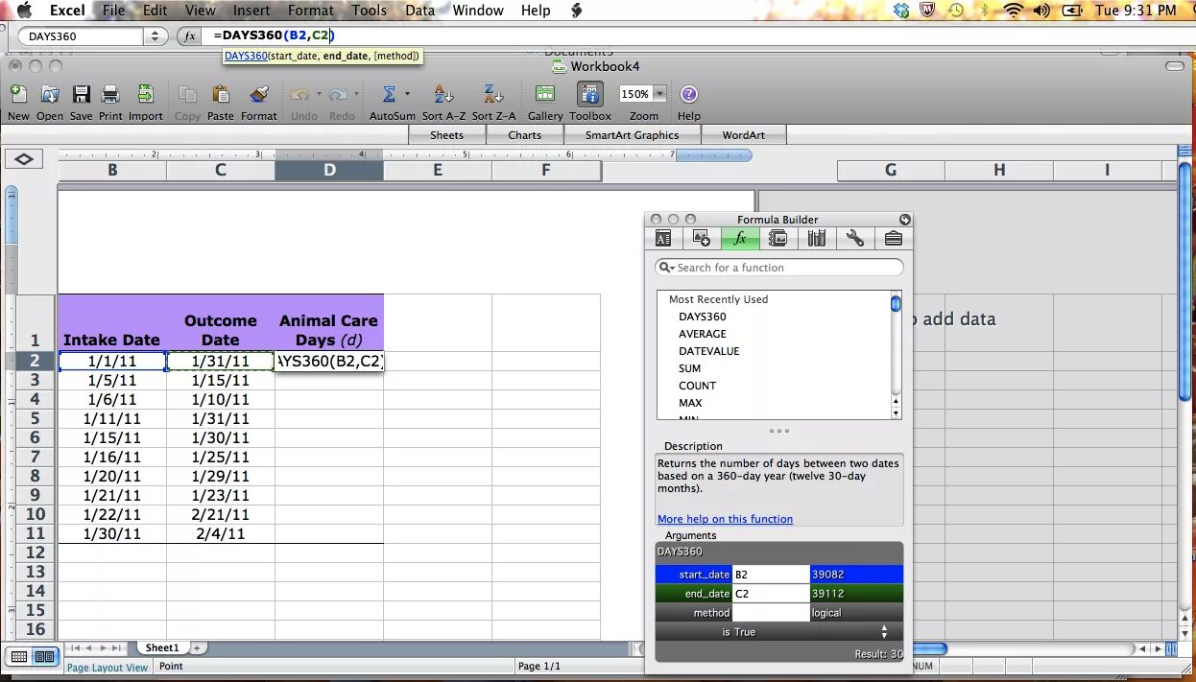Screen dimensions: 1196x682
Task: Choose SUM from recently used functions
Action: coord(689,368)
